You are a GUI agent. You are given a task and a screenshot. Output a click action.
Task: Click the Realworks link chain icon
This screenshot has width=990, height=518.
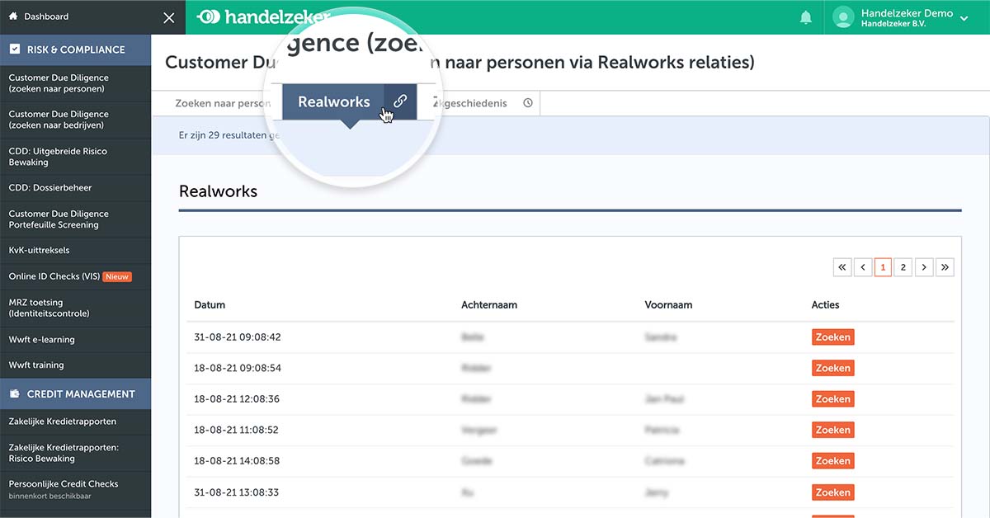400,101
